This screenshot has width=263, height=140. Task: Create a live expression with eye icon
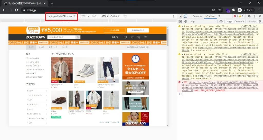pos(221,22)
